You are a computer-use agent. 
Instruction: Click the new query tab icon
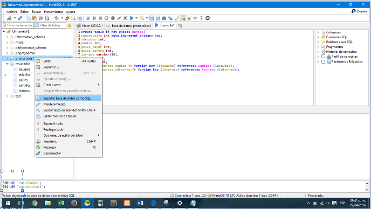pos(180,25)
